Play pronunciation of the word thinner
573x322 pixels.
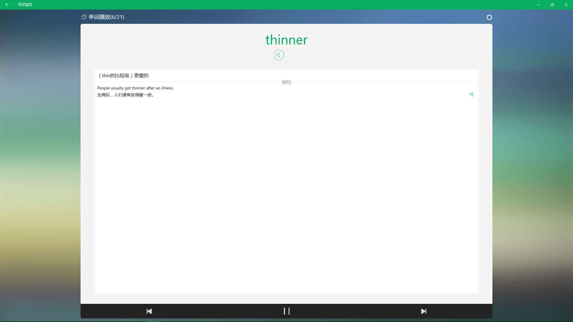click(279, 55)
